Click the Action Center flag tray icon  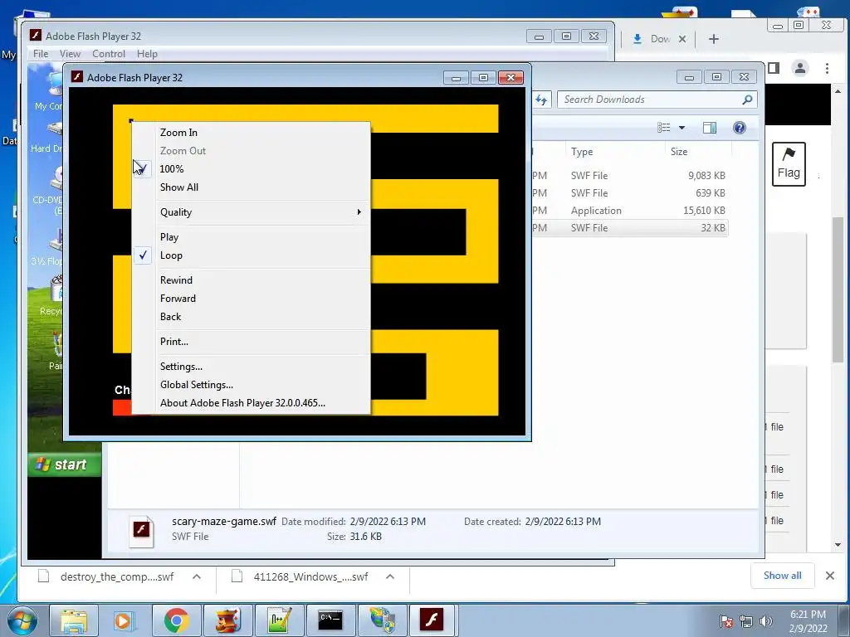(x=726, y=621)
